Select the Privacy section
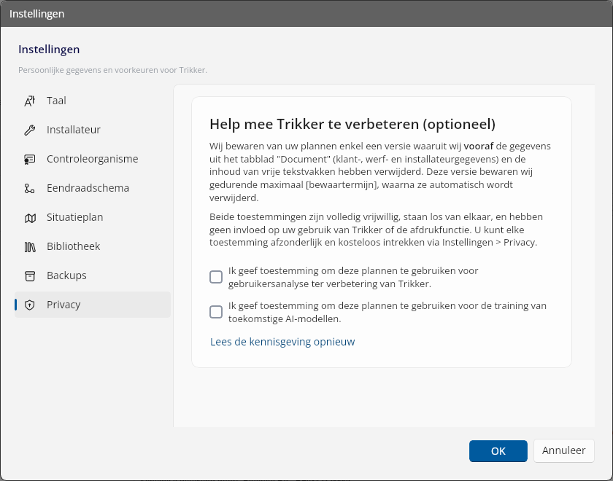Screen dimensions: 613x481 [93, 305]
